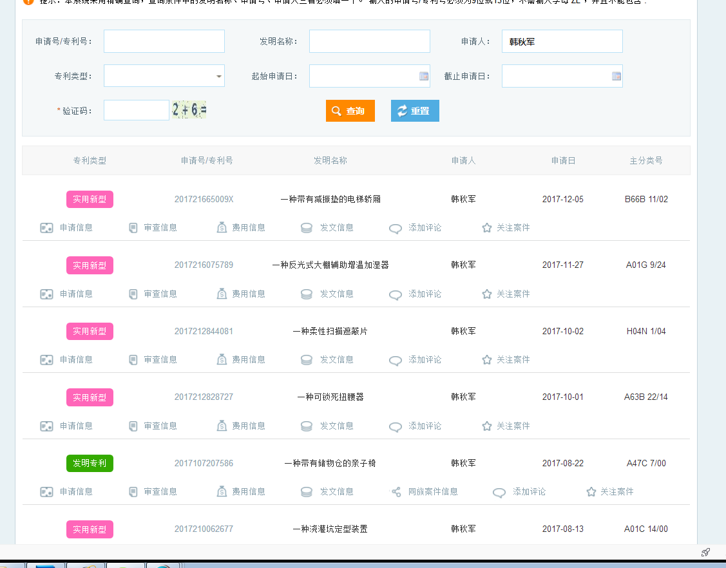Open calendar picker for 截止申请日

tap(616, 76)
